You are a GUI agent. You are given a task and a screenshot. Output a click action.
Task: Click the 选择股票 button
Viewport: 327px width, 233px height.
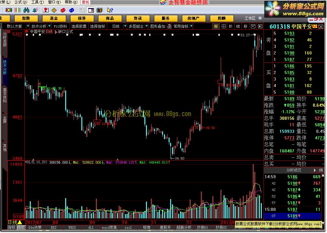79,26
